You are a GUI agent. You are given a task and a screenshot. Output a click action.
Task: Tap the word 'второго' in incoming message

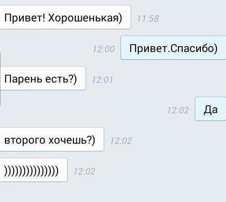tap(25, 140)
